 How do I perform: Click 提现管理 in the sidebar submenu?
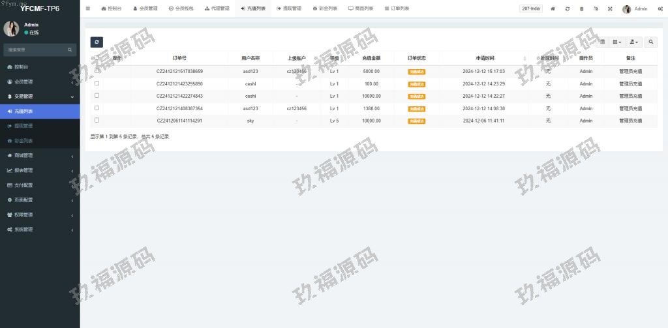(23, 126)
